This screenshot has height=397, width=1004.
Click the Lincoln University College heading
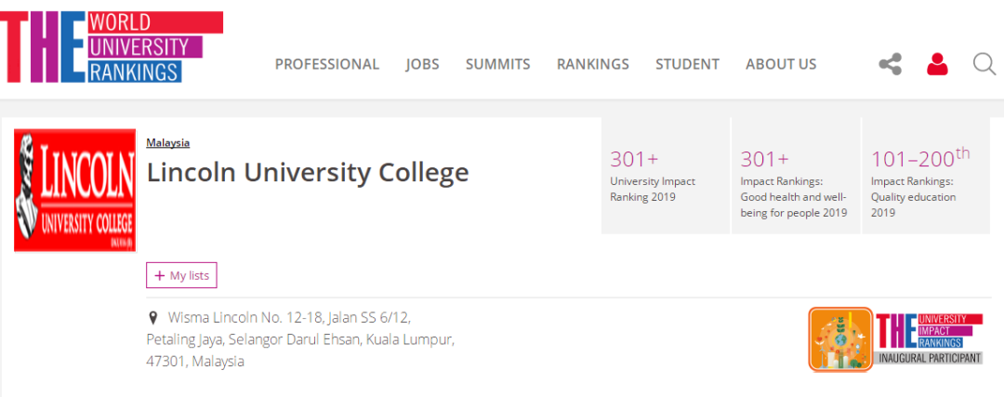click(308, 173)
